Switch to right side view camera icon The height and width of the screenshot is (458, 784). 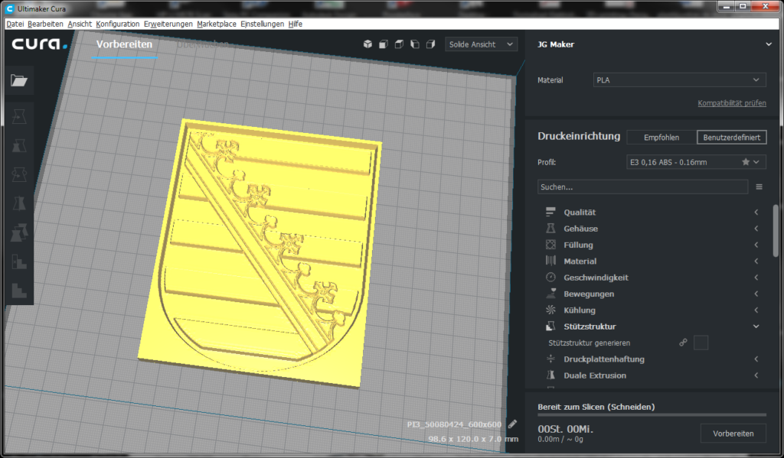click(x=430, y=44)
